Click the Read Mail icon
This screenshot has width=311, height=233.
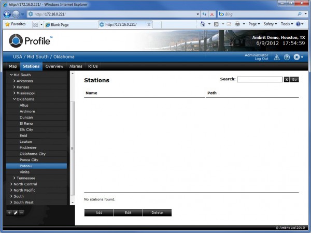pos(229,24)
